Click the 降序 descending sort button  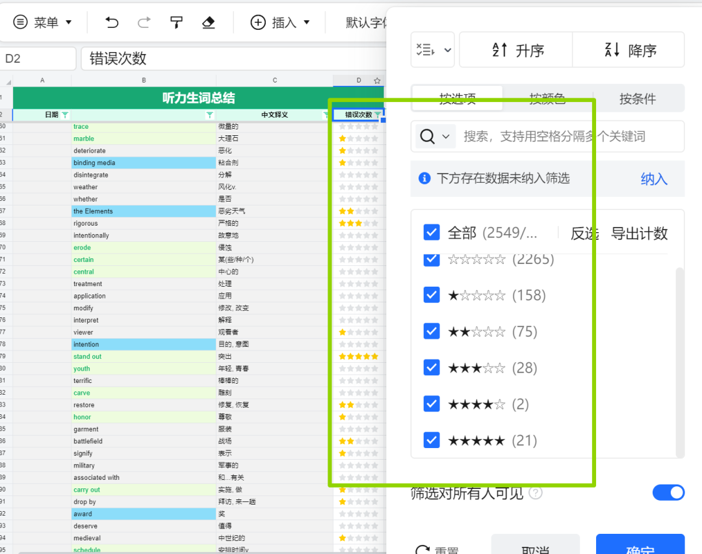[x=629, y=50]
